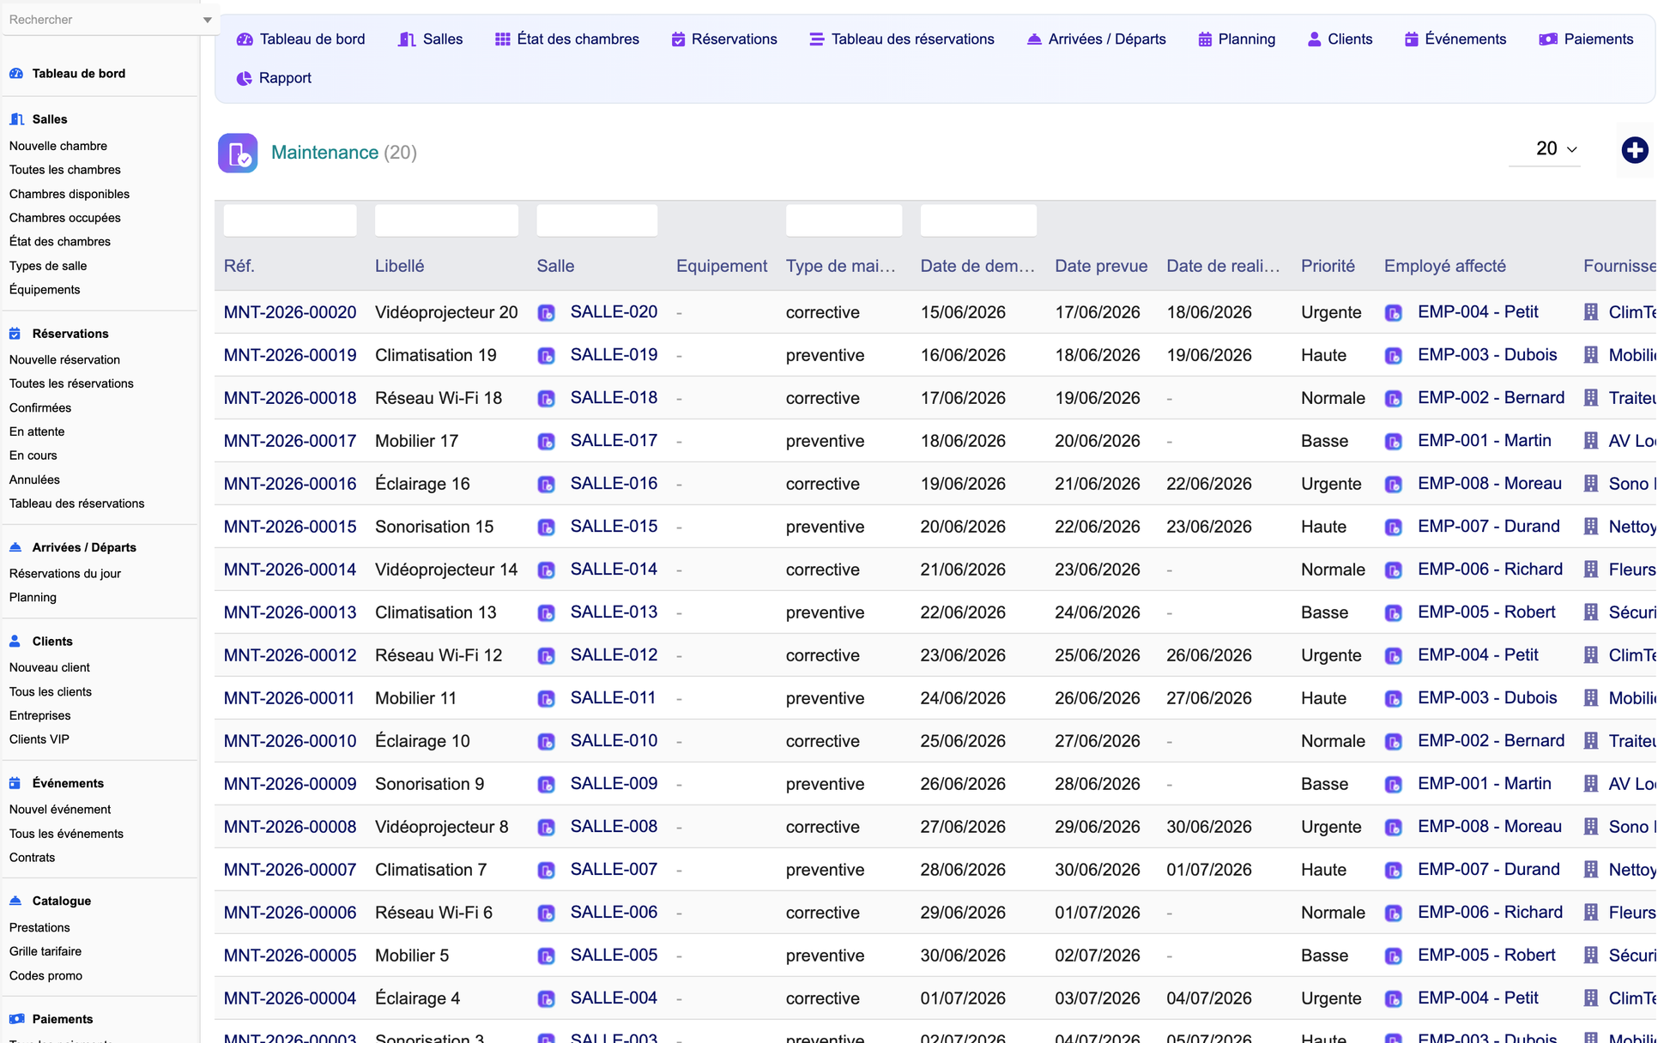Click employee icon beside EMP-002 - Bernard in row MNT-2026-00018
This screenshot has height=1043, width=1670.
1394,399
